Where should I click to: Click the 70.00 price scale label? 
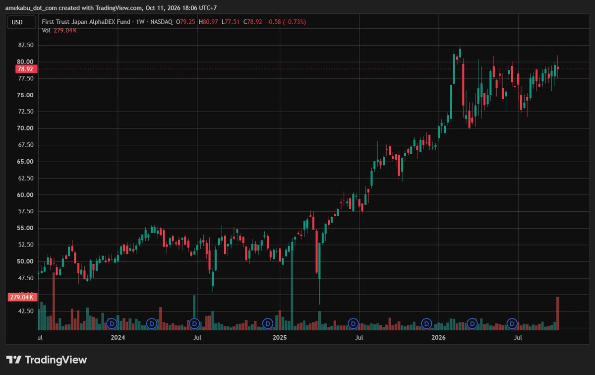click(x=25, y=128)
